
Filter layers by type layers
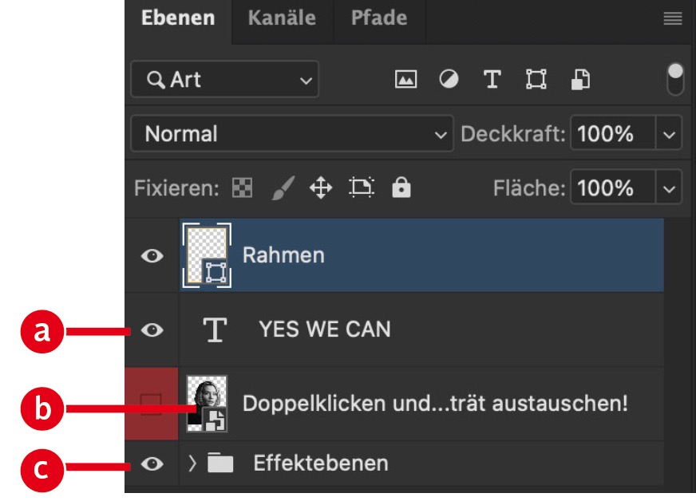click(x=492, y=79)
